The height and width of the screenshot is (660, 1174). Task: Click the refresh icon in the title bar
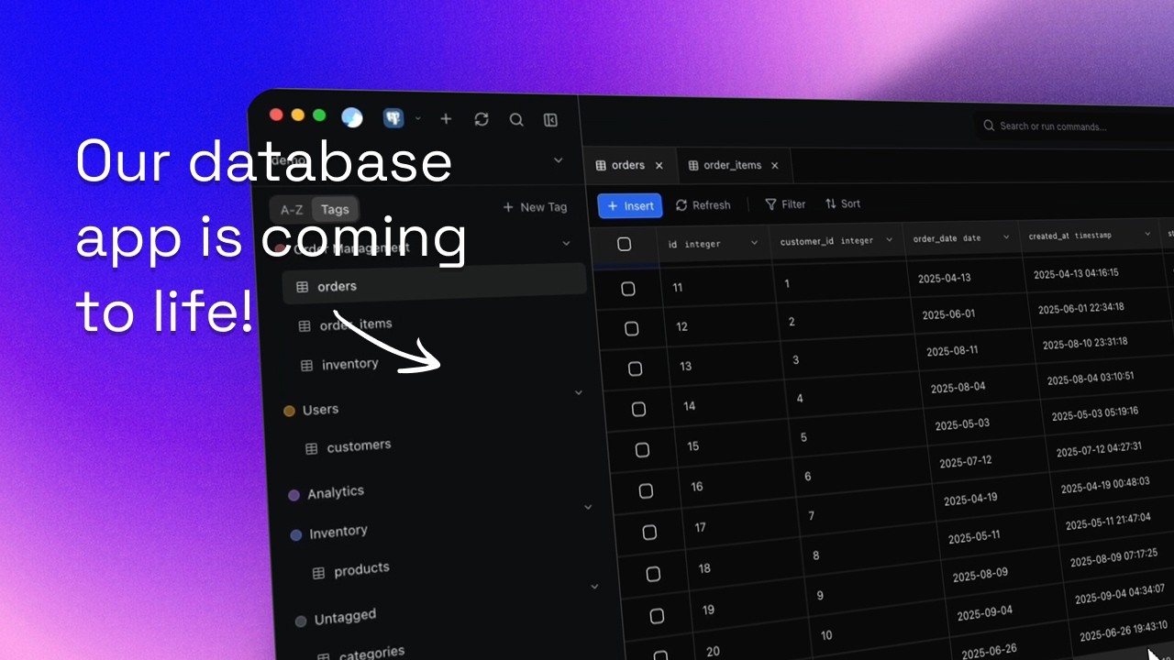coord(482,119)
